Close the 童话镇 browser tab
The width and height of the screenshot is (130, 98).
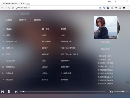(x=23, y=4)
